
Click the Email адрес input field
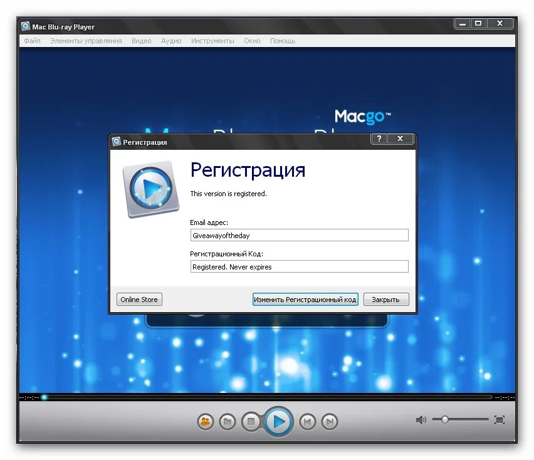(299, 235)
